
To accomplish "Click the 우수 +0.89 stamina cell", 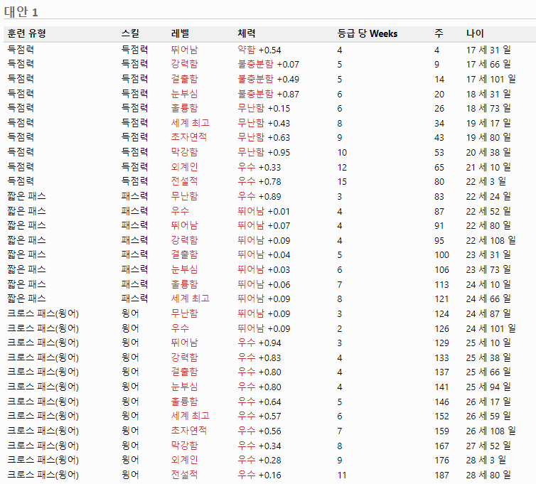I will pos(259,196).
